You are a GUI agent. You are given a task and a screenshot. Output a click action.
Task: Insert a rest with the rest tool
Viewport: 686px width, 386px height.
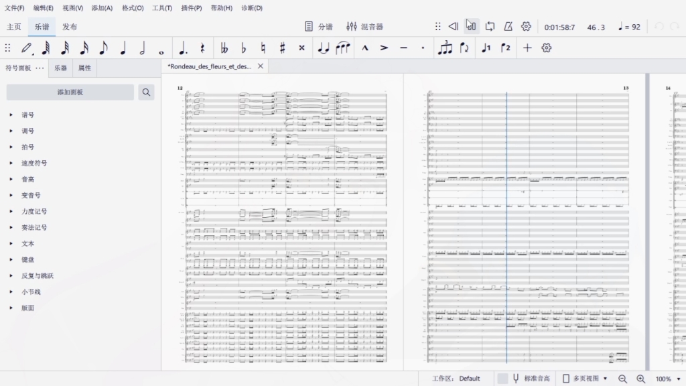202,48
